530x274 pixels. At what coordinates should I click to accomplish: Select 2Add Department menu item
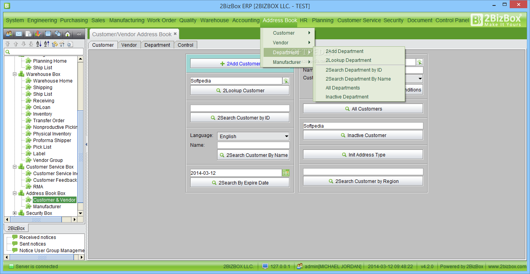pos(359,51)
